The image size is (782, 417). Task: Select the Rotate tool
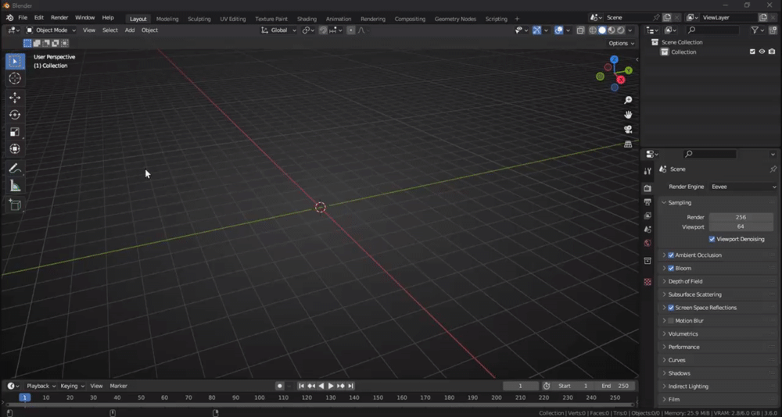pos(15,115)
